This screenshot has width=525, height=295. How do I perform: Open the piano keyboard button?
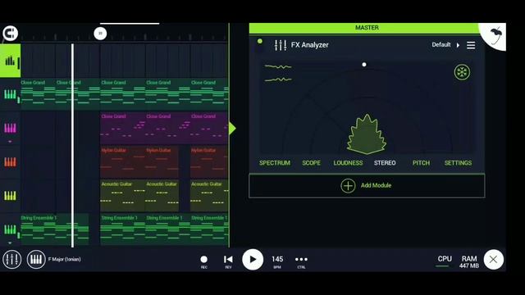coord(36,259)
